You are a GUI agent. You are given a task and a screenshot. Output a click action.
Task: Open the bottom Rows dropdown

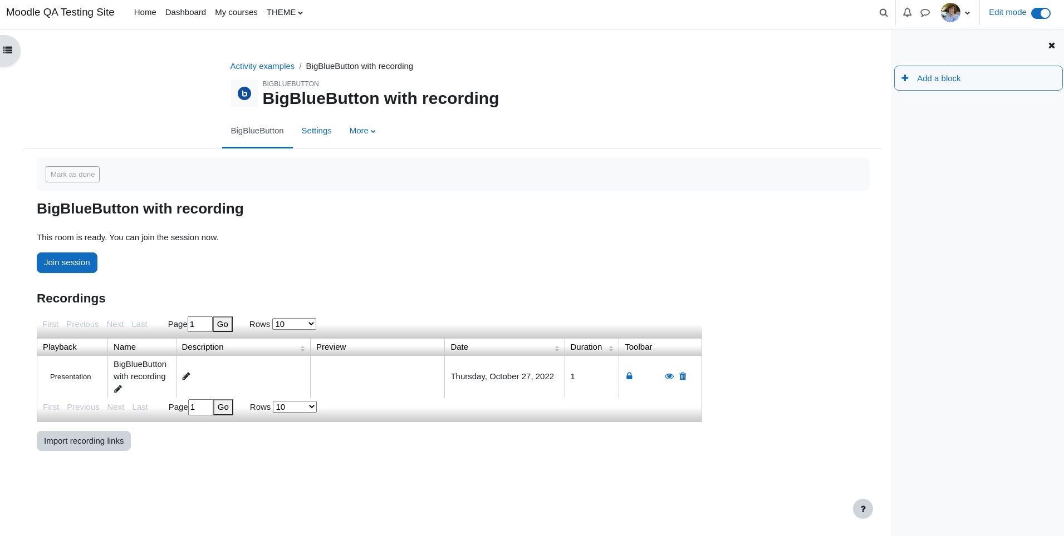coord(295,407)
